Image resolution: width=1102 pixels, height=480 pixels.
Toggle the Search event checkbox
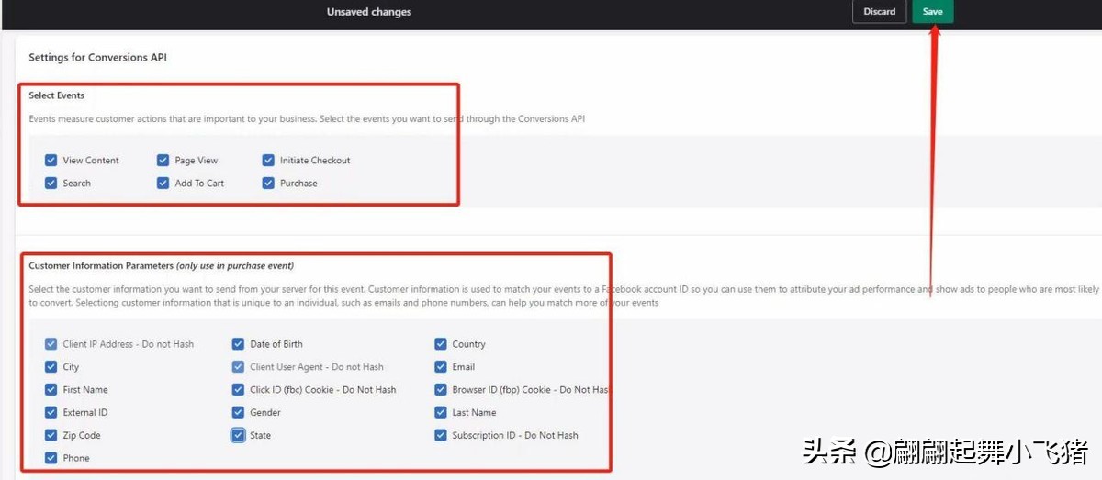tap(51, 184)
